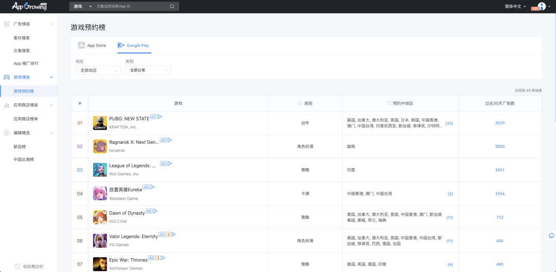Select 游戏预约榜 in the sidebar
This screenshot has height=272, width=556.
pyautogui.click(x=29, y=91)
